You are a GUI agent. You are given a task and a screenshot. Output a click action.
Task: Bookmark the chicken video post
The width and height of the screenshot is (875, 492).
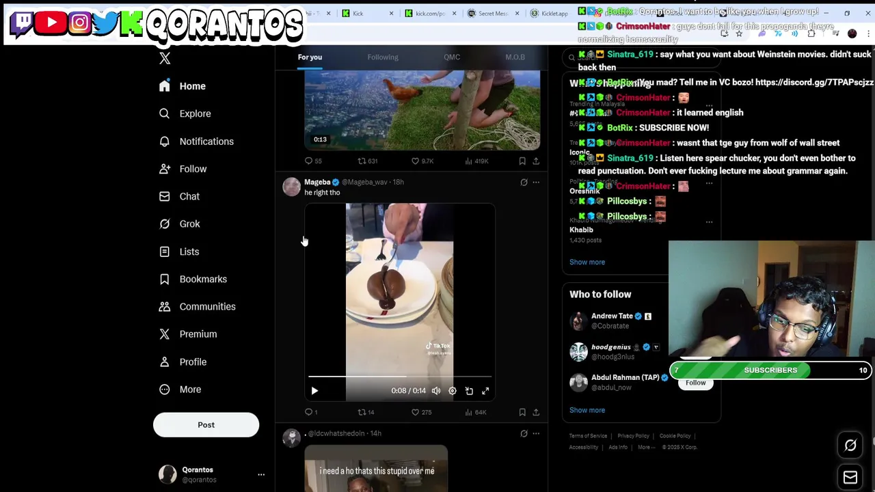pos(522,161)
